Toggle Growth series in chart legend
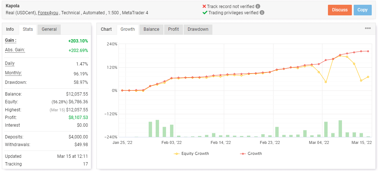 point(251,153)
